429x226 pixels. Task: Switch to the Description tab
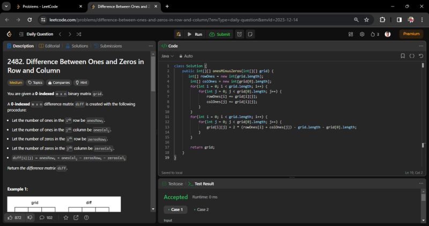[20, 46]
